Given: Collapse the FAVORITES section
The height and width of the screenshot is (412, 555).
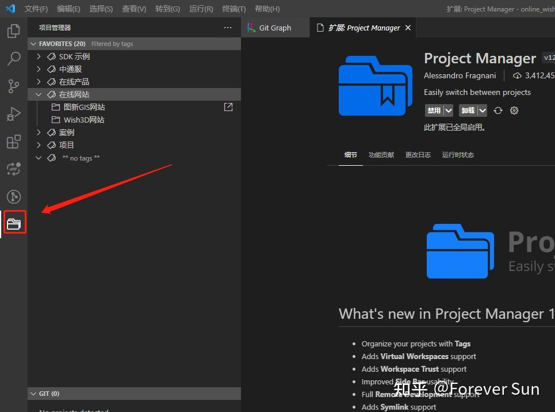Looking at the screenshot, I should click(x=33, y=44).
